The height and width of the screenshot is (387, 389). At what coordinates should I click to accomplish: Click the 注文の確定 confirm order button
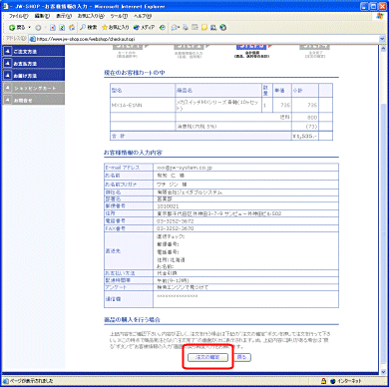point(207,357)
